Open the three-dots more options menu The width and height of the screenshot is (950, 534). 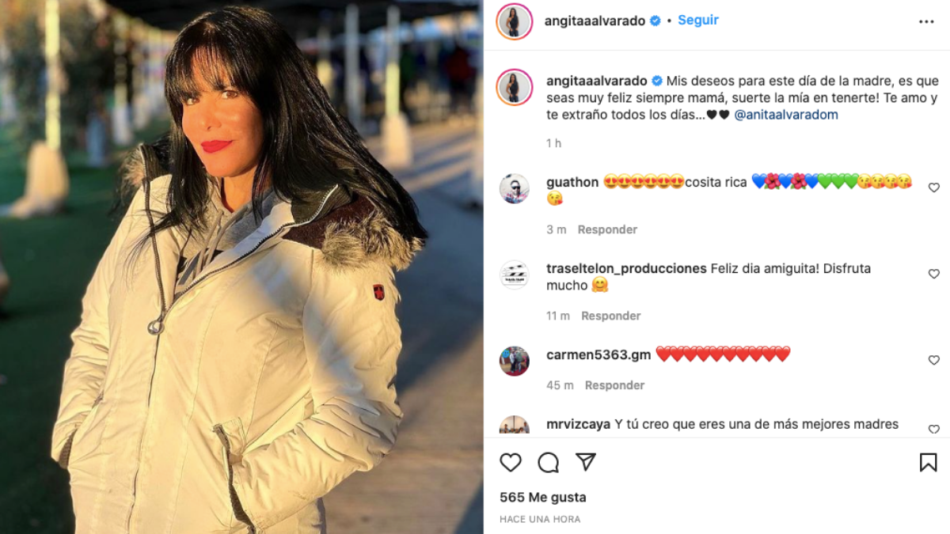(x=926, y=22)
